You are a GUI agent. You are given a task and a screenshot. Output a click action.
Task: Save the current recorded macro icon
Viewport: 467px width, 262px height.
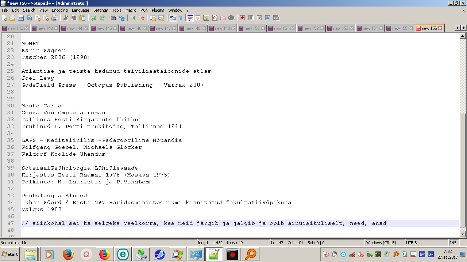point(276,18)
